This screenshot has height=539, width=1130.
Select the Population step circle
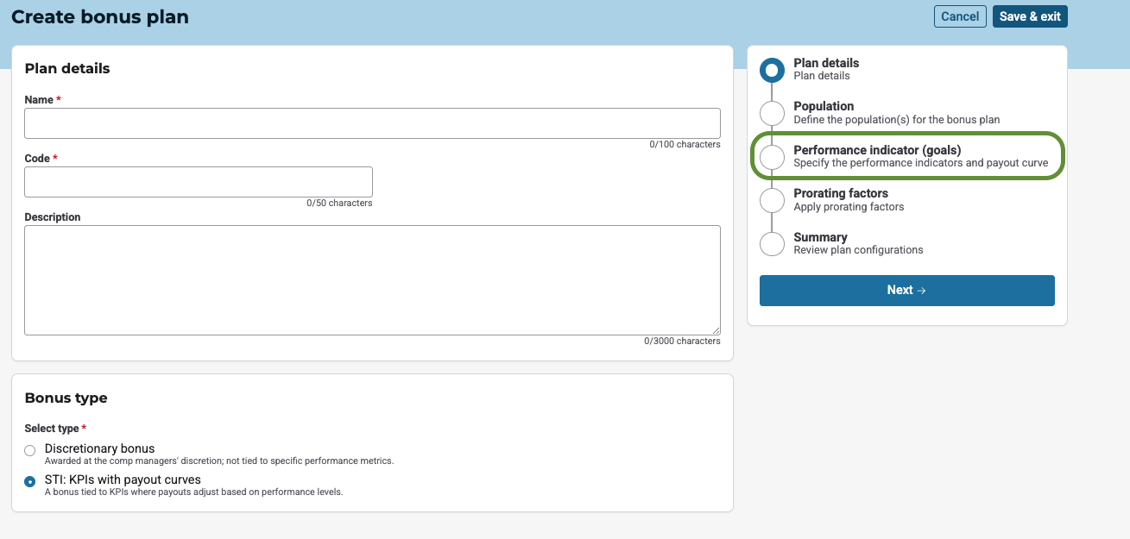tap(772, 113)
